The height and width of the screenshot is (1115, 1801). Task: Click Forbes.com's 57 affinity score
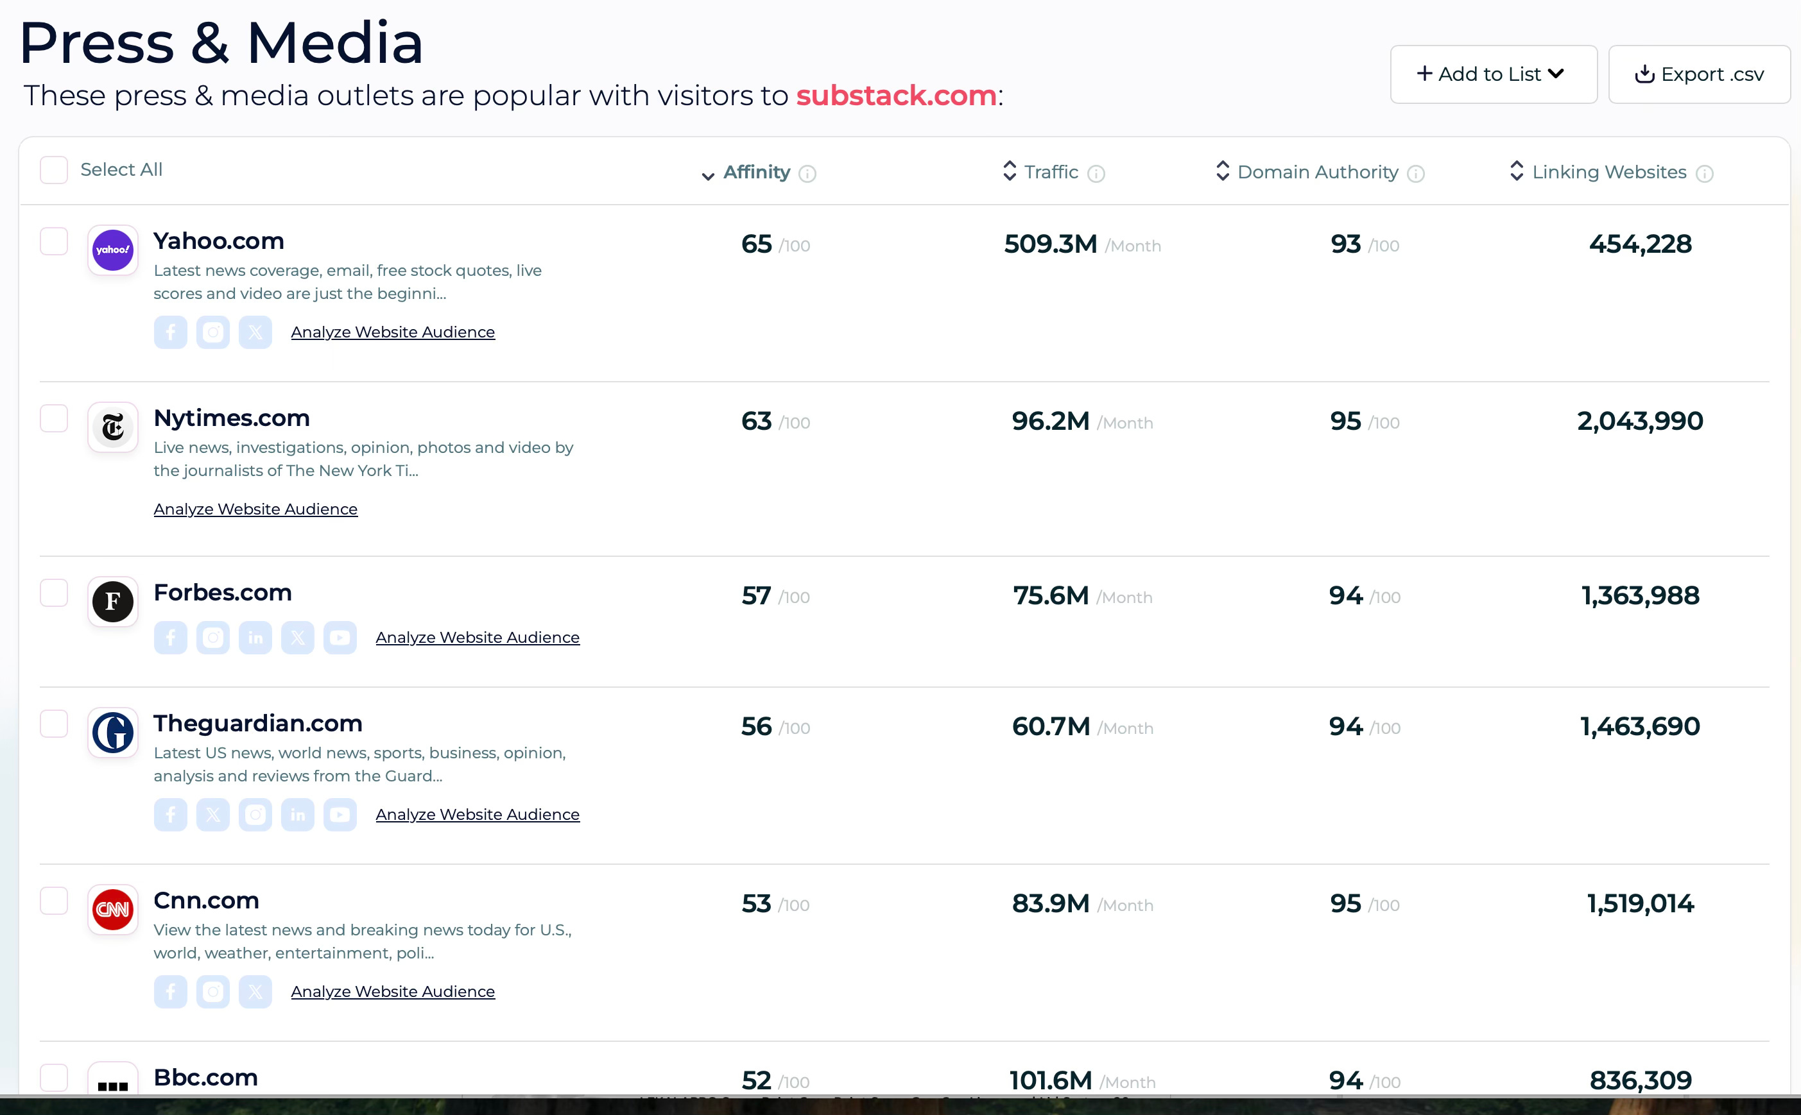pos(756,596)
